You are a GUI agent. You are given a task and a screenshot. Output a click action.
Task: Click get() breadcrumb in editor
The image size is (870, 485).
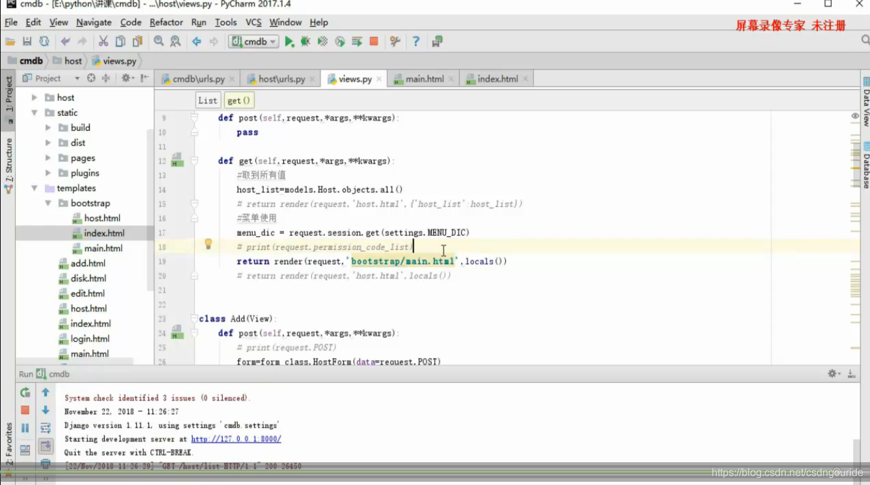(238, 100)
